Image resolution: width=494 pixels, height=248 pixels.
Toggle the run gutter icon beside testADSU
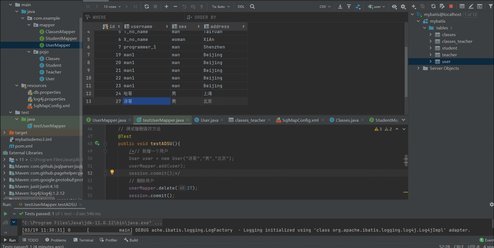97,144
